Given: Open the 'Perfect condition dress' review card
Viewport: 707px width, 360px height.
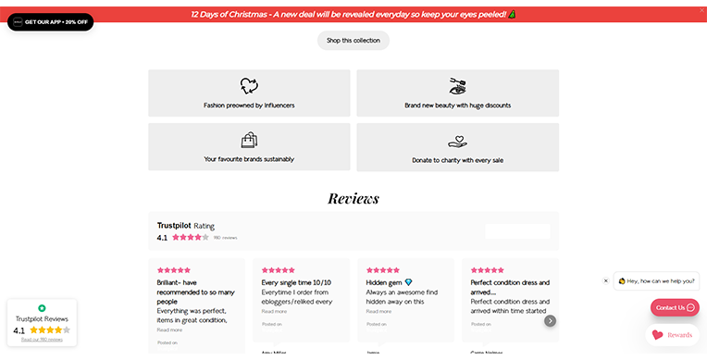Looking at the screenshot, I should [x=511, y=301].
